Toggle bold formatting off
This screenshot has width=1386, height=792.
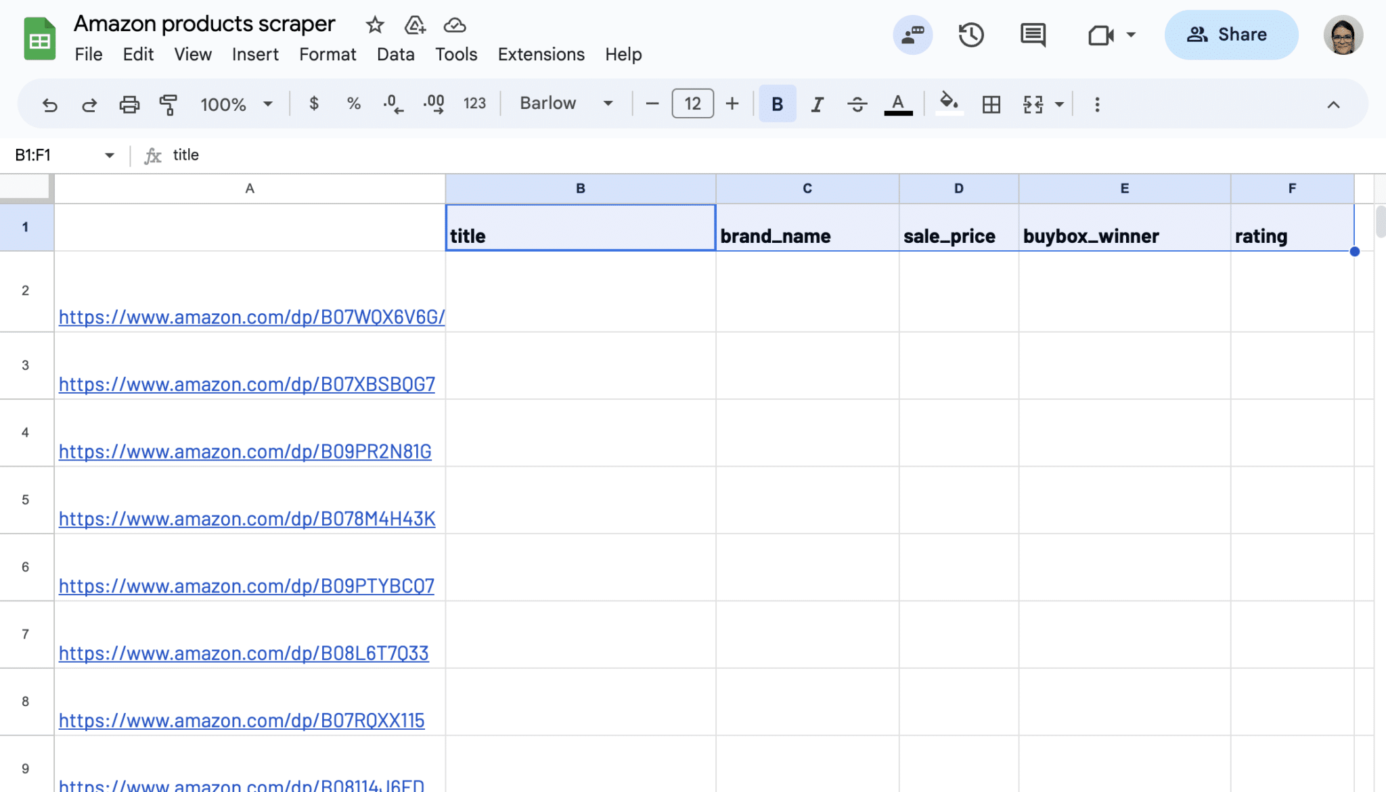pyautogui.click(x=776, y=103)
